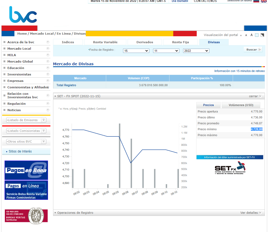Expand MILA menu arrow
274x232 pixels.
pyautogui.click(x=48, y=55)
